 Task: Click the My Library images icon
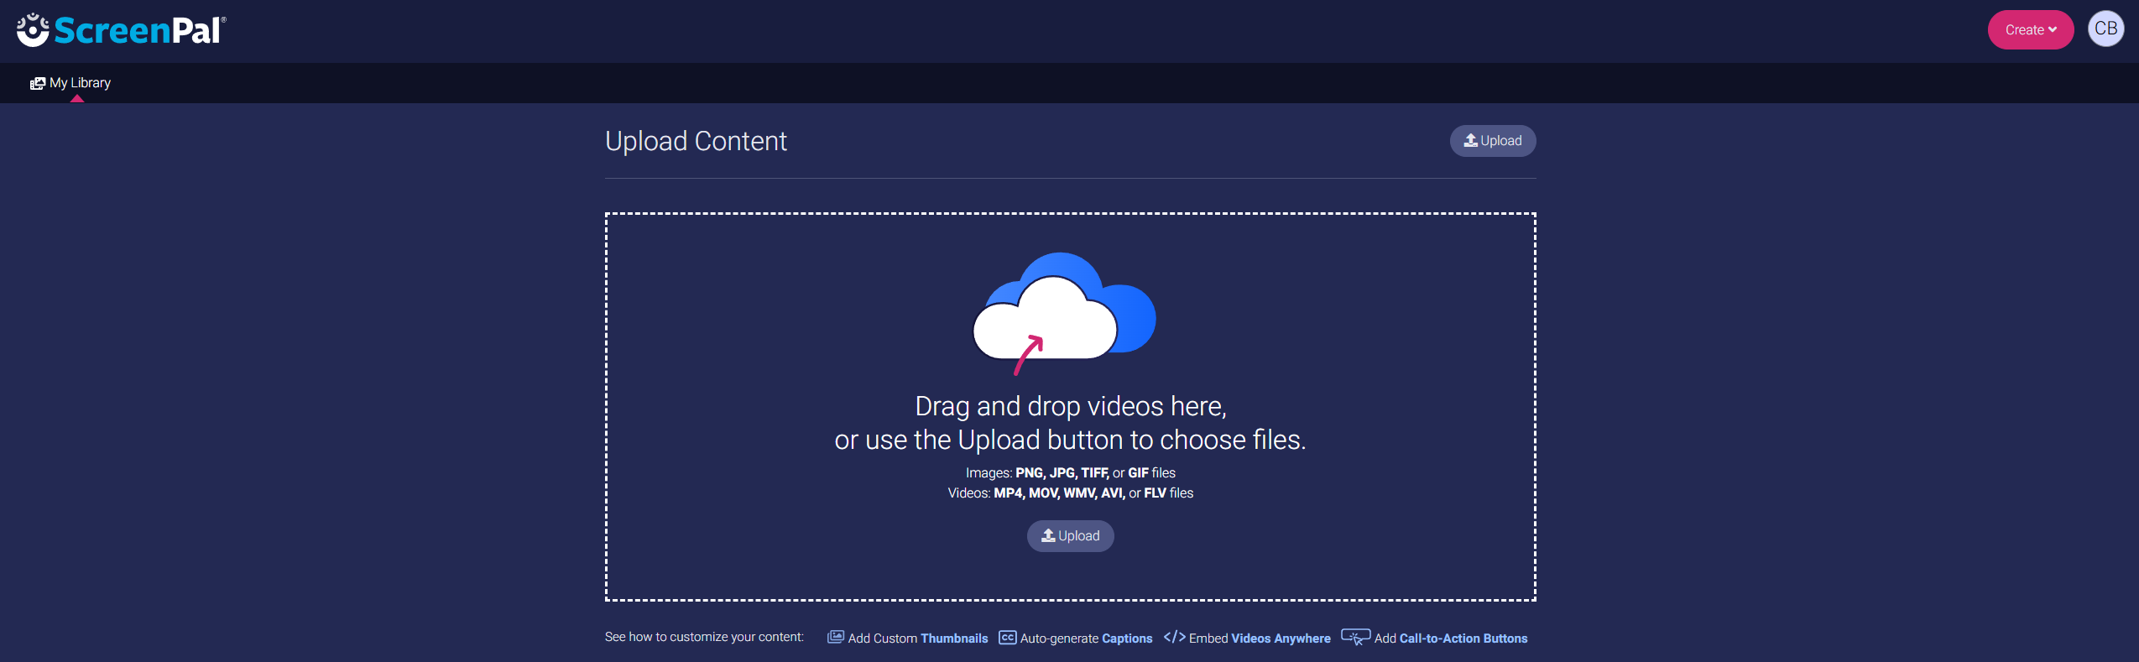click(x=38, y=83)
